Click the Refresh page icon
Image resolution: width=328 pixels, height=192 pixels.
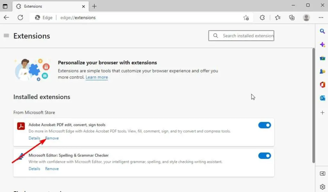click(x=20, y=18)
